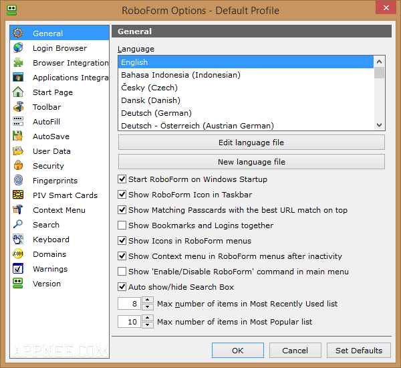
Task: Open the Keyboard settings section
Action: [x=59, y=239]
